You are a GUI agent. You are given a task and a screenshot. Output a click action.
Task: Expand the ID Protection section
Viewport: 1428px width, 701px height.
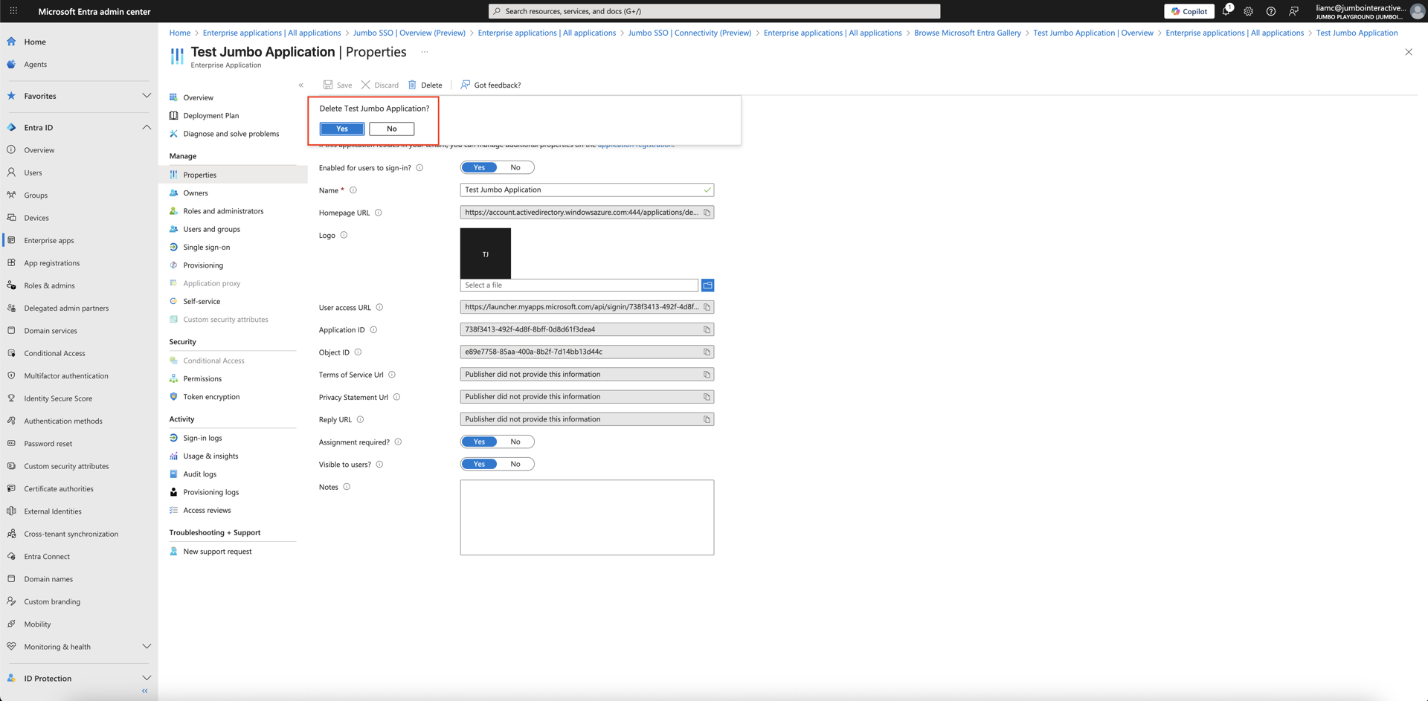point(147,678)
